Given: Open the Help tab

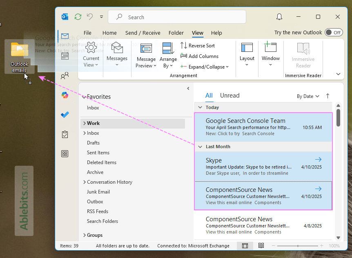Looking at the screenshot, I should tap(216, 33).
